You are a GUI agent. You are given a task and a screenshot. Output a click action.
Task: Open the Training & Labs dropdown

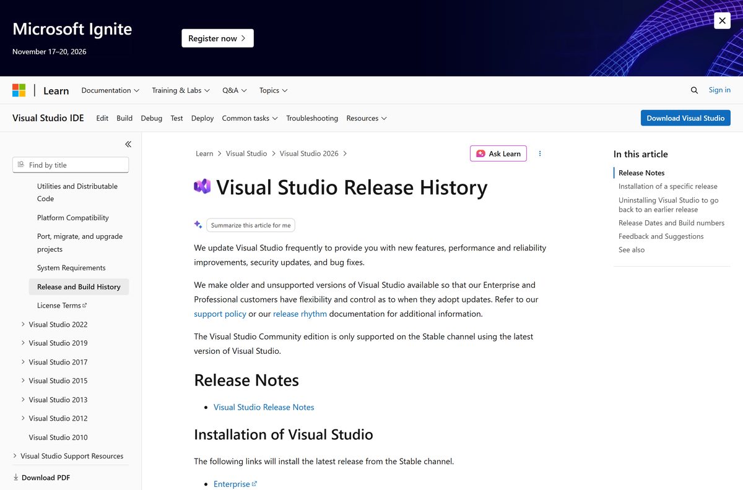(x=181, y=90)
